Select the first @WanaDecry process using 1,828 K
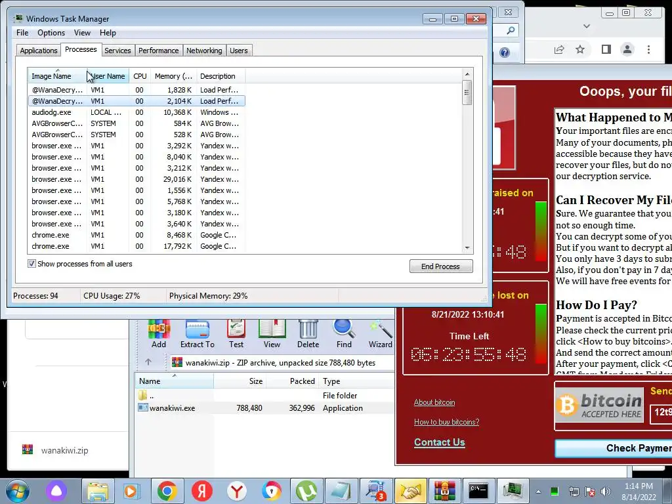672x504 pixels. (136, 90)
